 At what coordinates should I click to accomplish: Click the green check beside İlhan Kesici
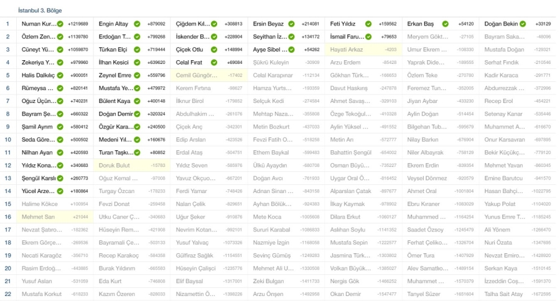(137, 62)
